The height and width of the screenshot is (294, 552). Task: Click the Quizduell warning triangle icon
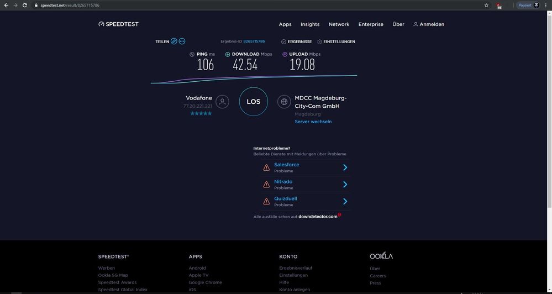266,201
